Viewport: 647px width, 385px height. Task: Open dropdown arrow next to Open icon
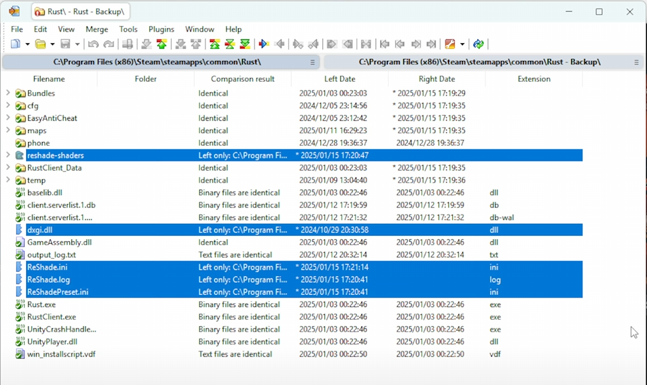tap(52, 44)
